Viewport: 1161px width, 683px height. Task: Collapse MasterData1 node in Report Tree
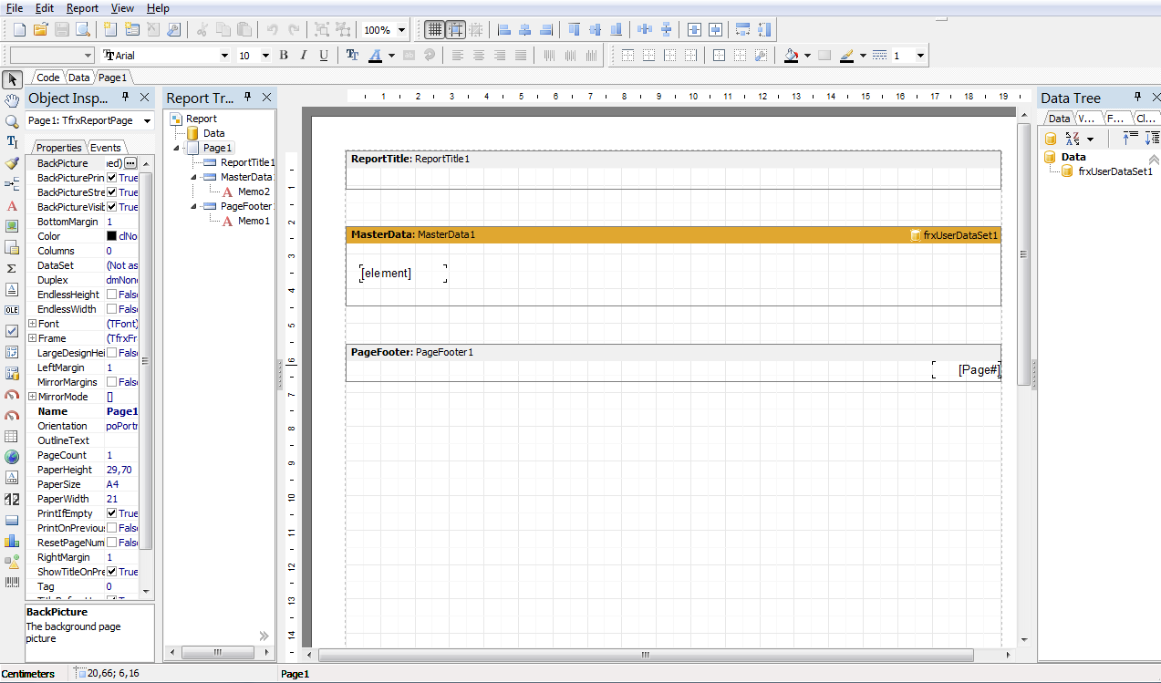pyautogui.click(x=194, y=177)
